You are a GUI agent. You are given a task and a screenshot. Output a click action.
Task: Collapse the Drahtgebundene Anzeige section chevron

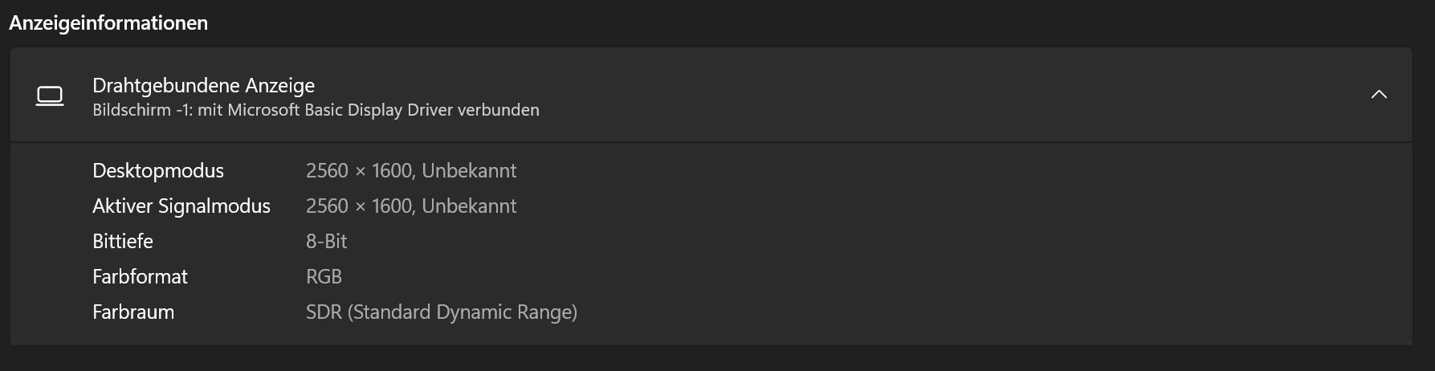coord(1379,95)
